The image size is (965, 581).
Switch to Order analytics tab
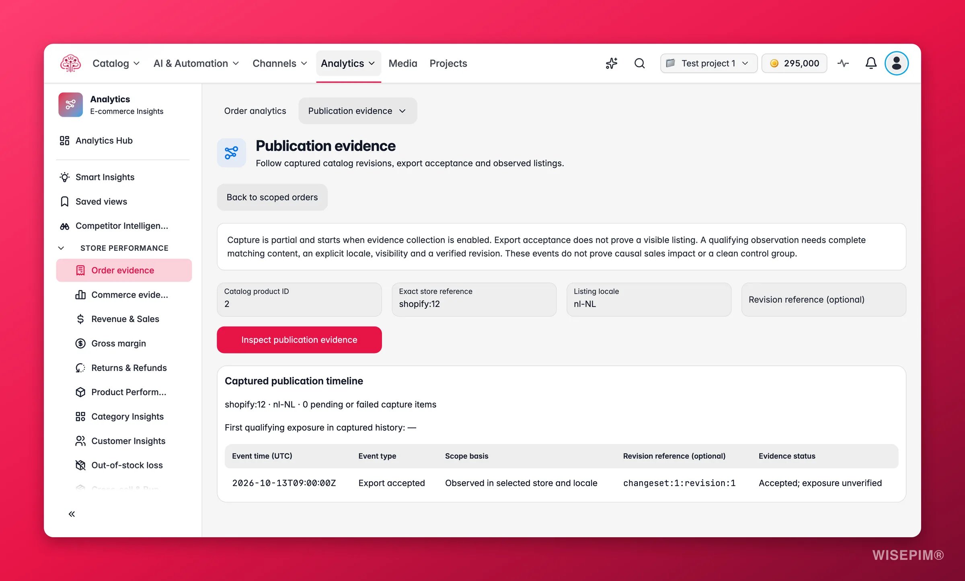point(255,111)
